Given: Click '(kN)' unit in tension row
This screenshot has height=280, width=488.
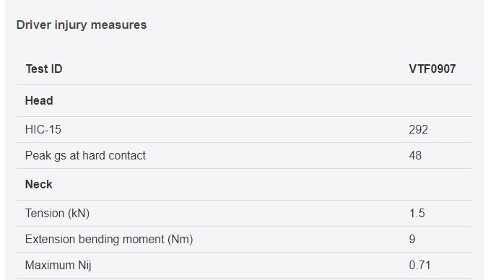Looking at the screenshot, I should pyautogui.click(x=79, y=214).
